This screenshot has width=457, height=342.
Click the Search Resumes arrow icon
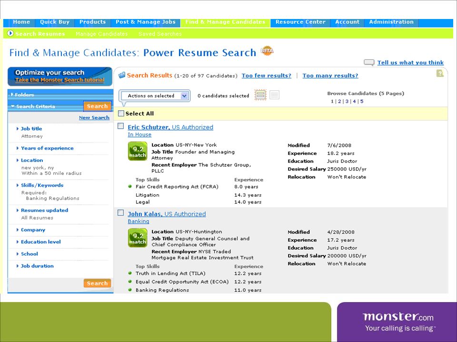pyautogui.click(x=10, y=33)
